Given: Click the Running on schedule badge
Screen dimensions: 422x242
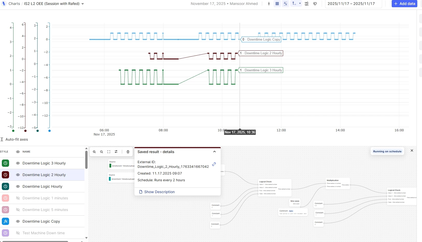Looking at the screenshot, I should [387, 152].
